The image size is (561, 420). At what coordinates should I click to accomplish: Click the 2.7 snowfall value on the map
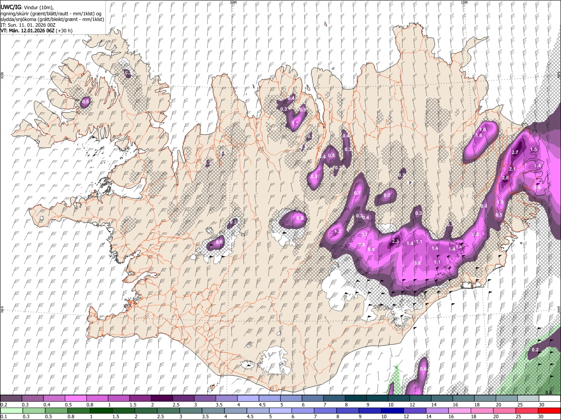[x=515, y=152]
